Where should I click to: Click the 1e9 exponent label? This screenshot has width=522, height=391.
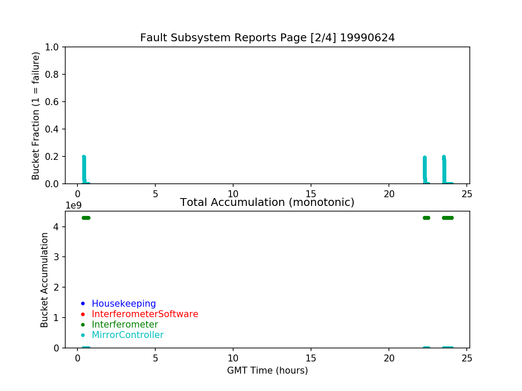point(74,205)
